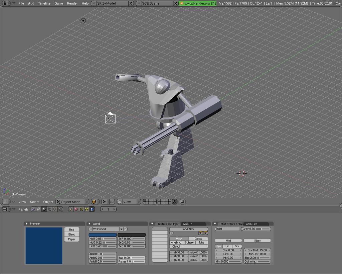Enable the Paper sky toggle
Screen dimensions: 342x274
[72, 239]
